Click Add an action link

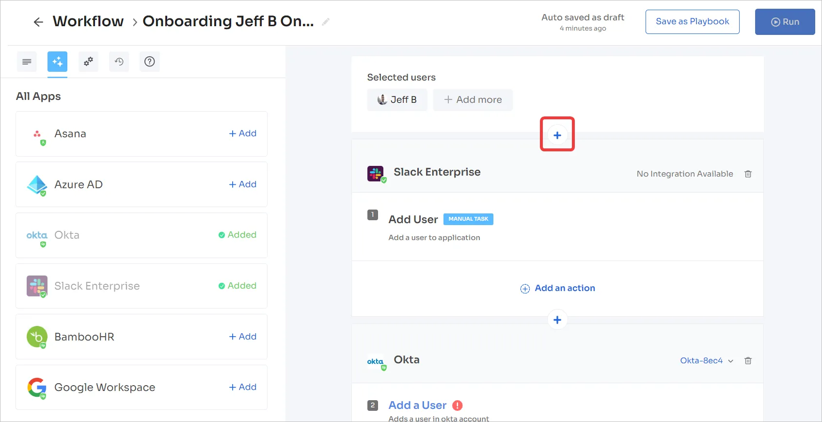[557, 288]
